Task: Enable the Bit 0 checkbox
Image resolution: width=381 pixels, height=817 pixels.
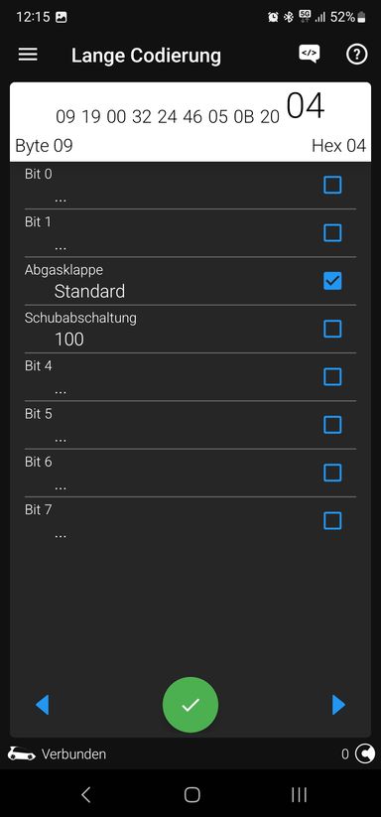Action: (x=332, y=185)
